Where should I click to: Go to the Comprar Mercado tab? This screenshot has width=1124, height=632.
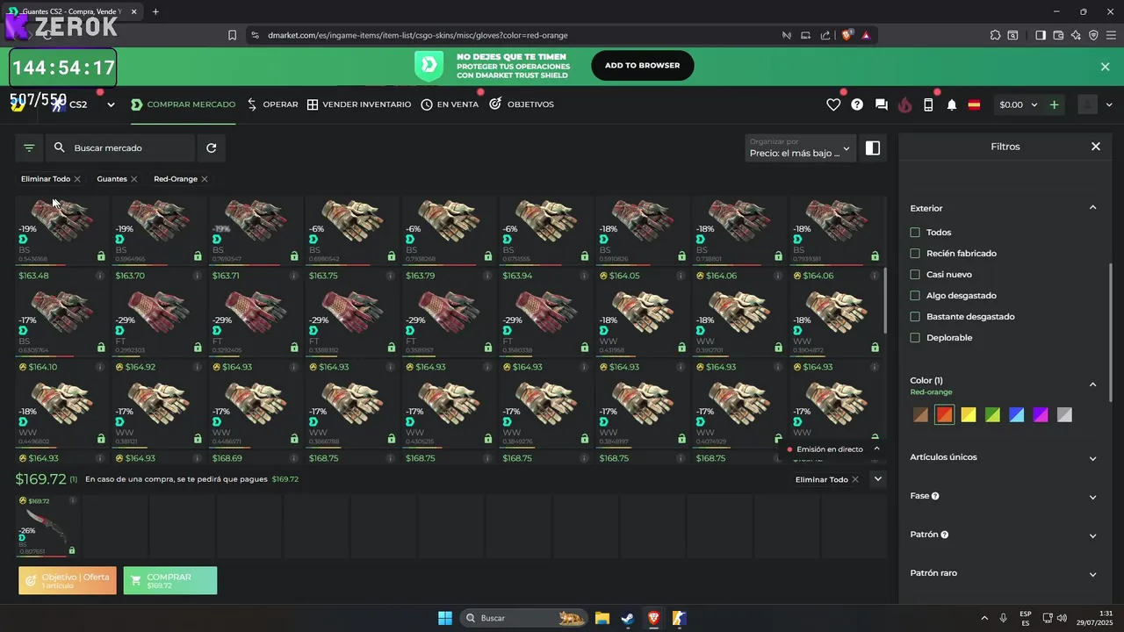pyautogui.click(x=184, y=104)
